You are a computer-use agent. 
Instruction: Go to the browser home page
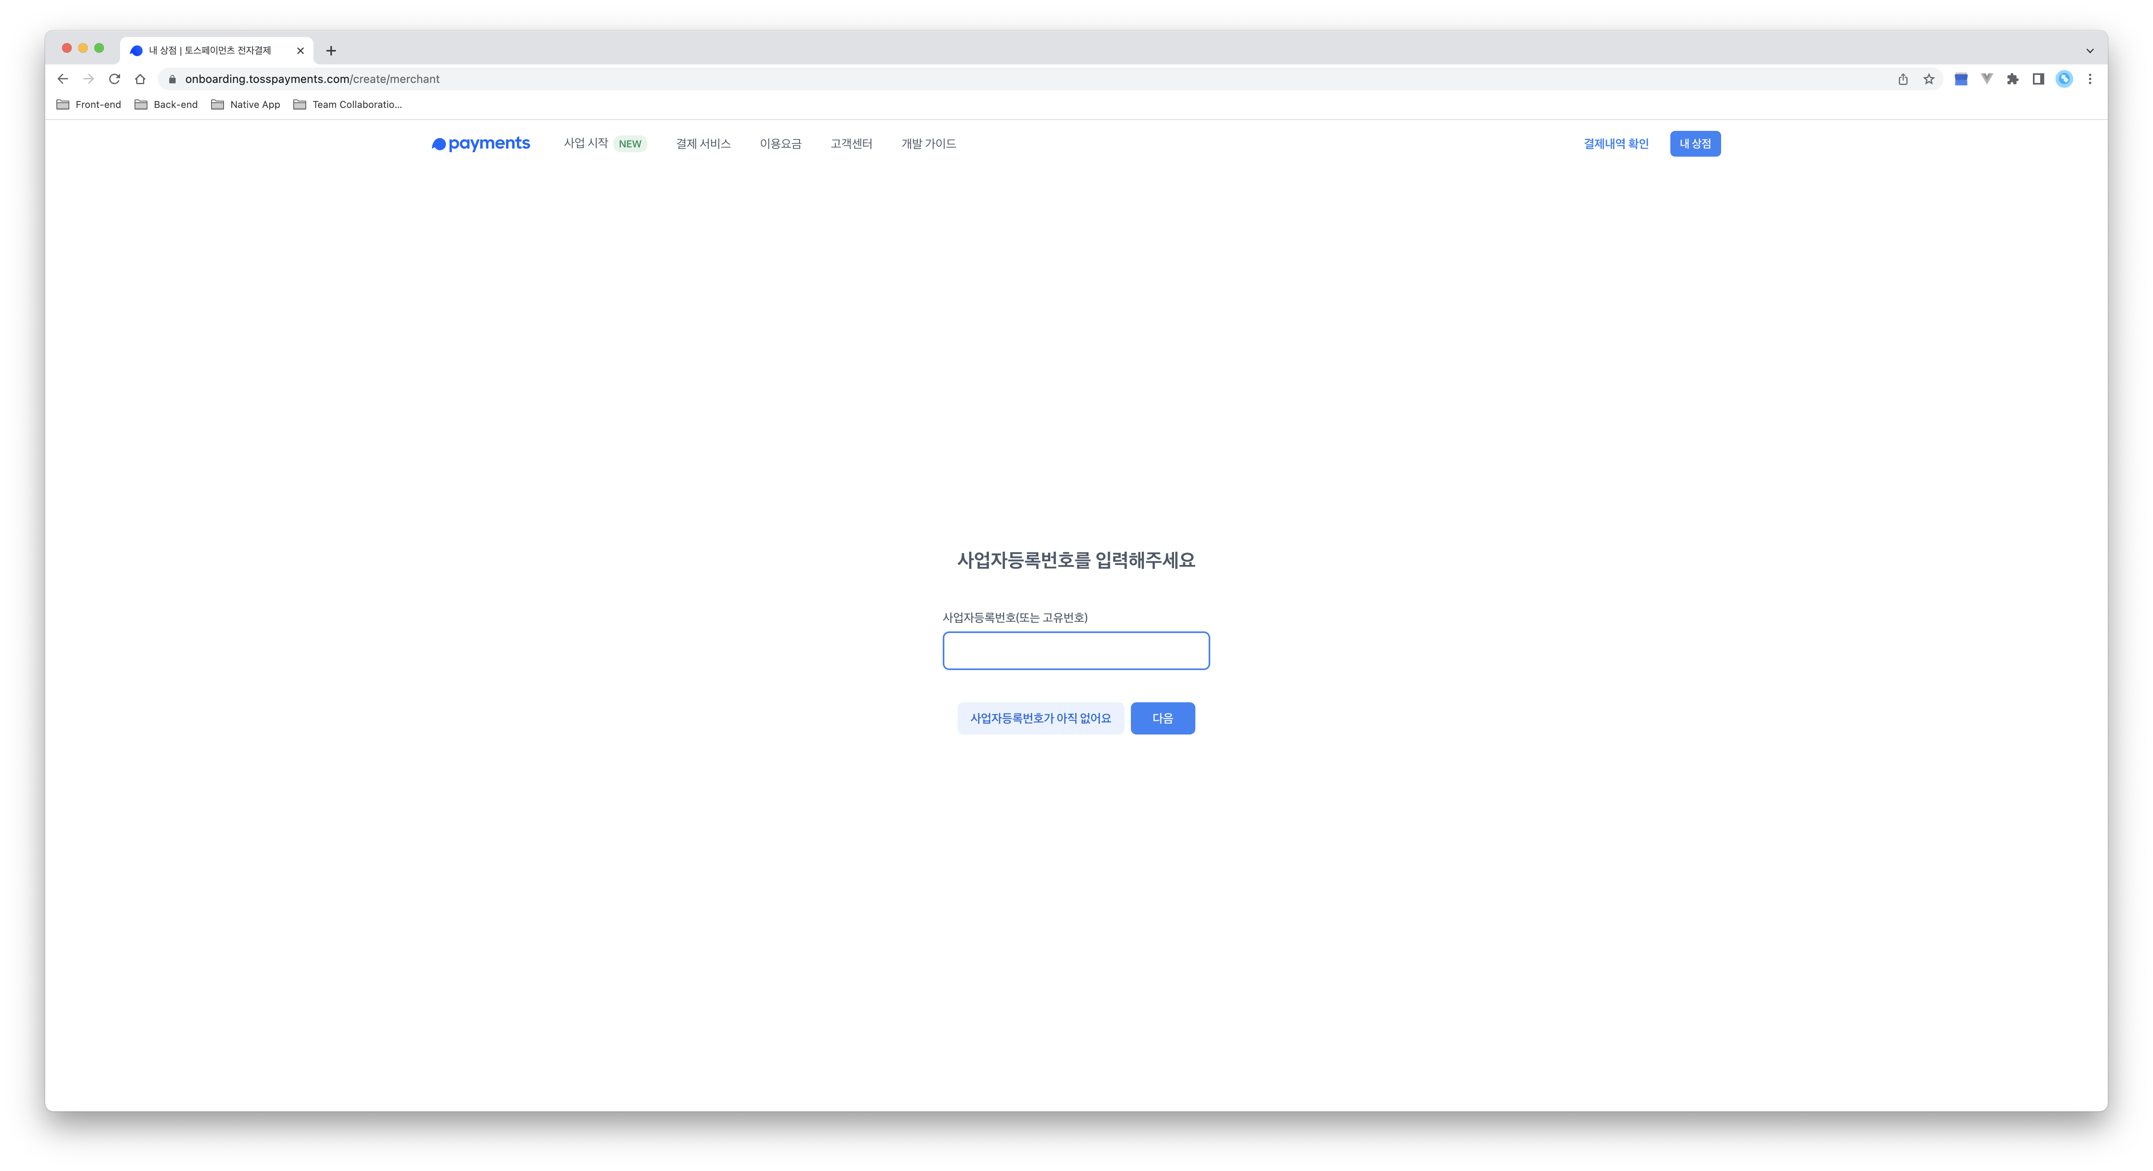141,79
